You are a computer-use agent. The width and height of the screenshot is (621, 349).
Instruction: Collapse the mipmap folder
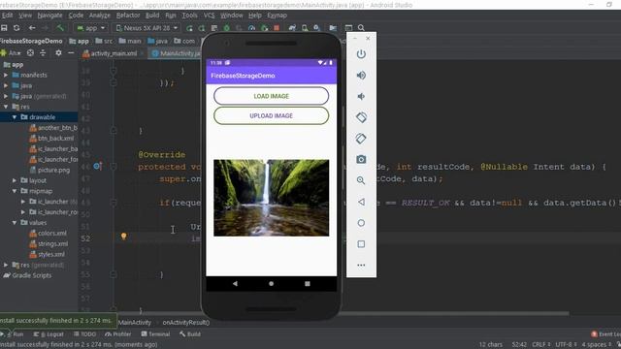point(15,191)
